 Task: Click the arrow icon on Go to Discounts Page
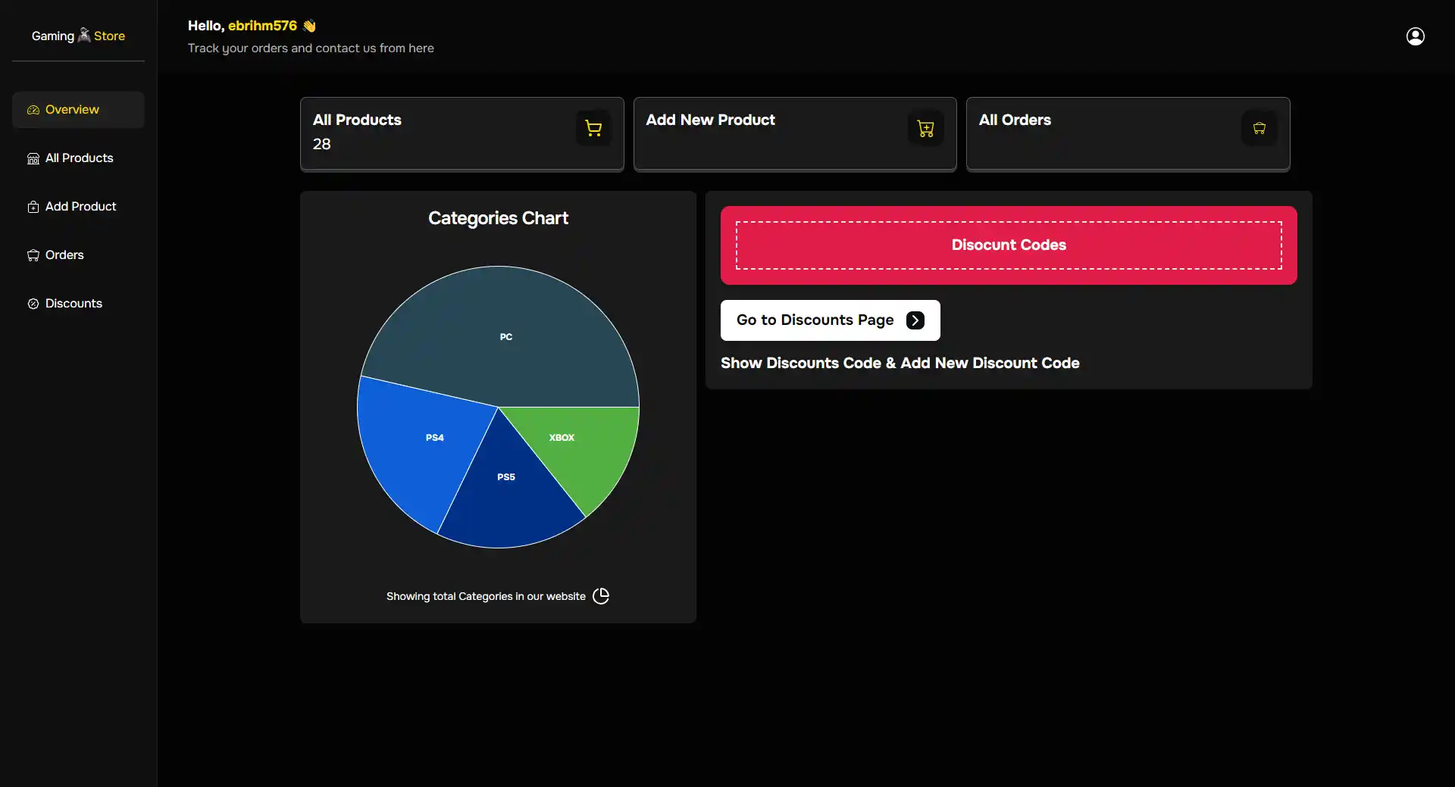coord(915,320)
